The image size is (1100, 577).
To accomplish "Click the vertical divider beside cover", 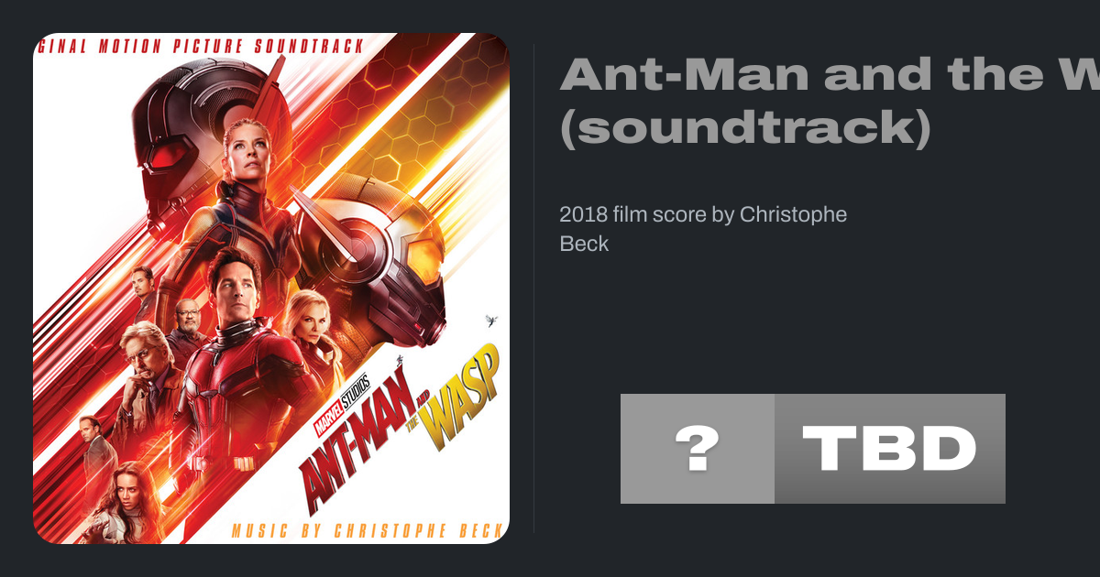I will pyautogui.click(x=533, y=288).
